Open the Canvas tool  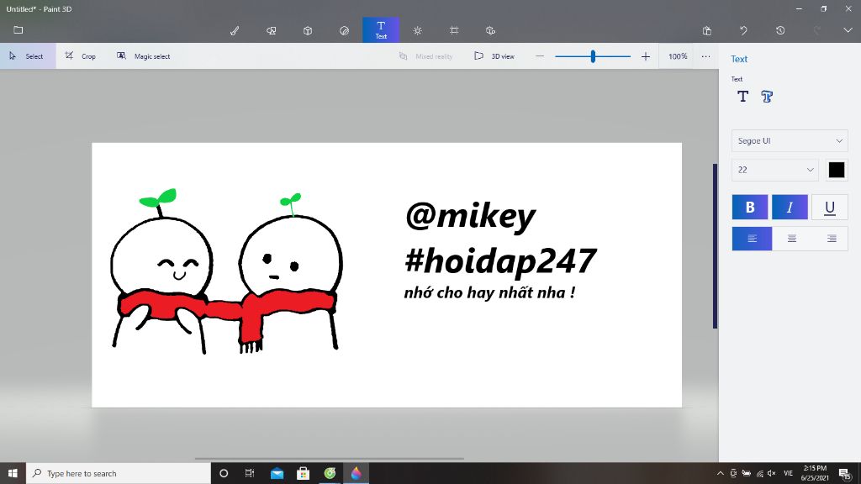pos(454,30)
